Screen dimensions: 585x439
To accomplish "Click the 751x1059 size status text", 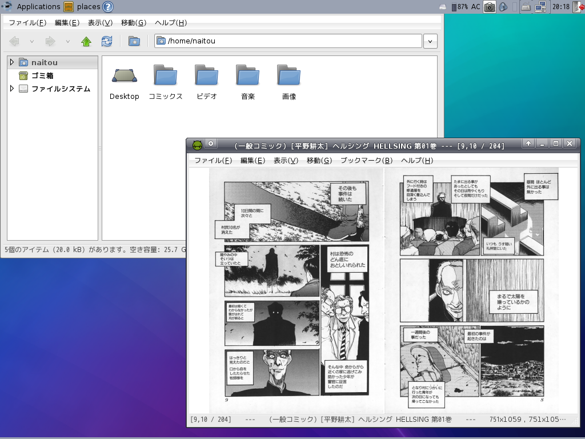I will [x=527, y=420].
